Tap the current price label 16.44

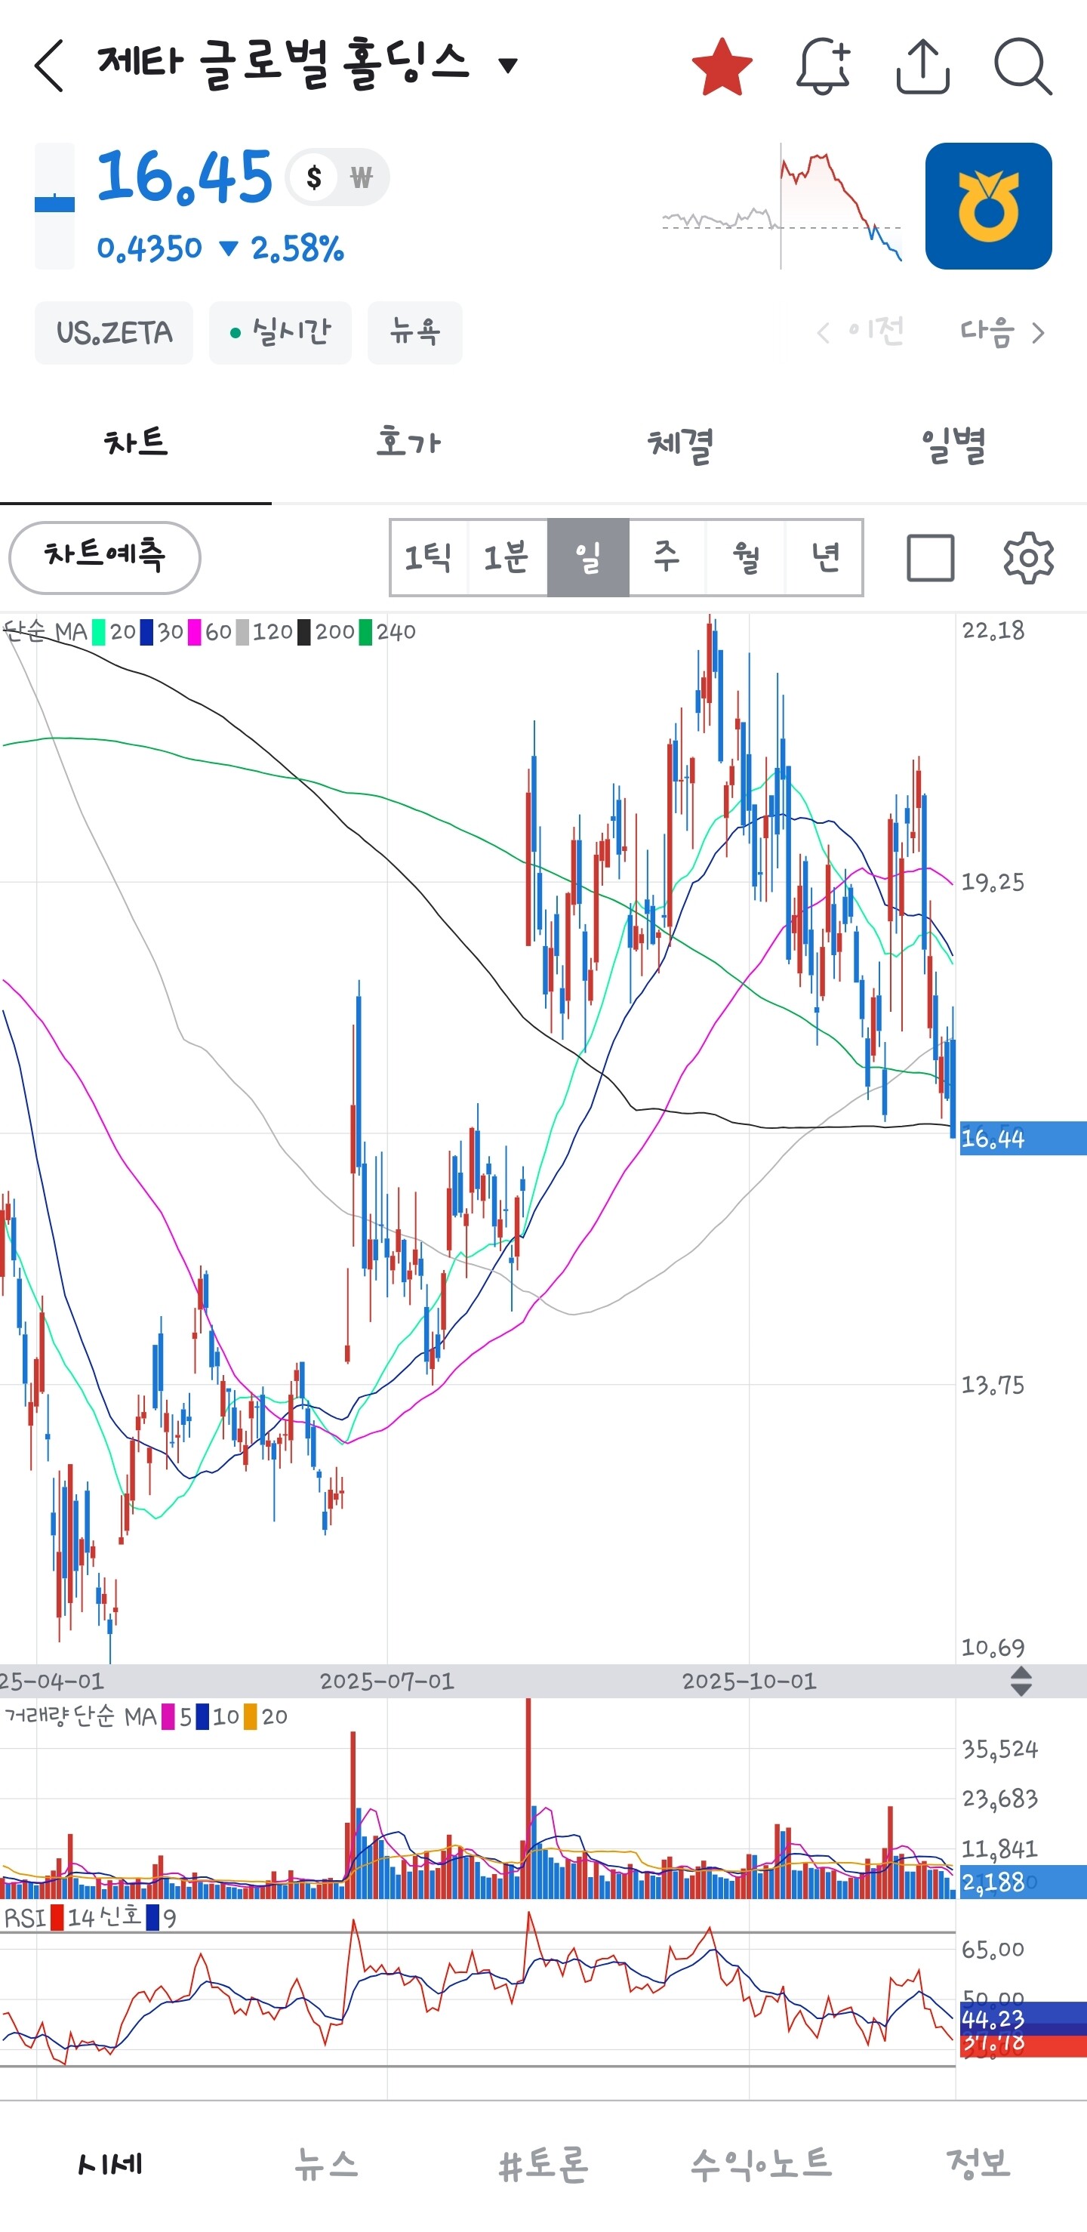(x=1022, y=1139)
